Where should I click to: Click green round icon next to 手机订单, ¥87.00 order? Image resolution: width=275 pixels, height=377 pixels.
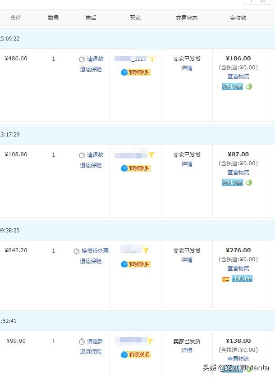(249, 182)
